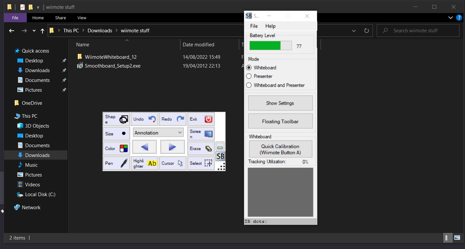Screen dimensions: 465x249
Task: Click the folder icon in address bar
Action: coord(52,31)
